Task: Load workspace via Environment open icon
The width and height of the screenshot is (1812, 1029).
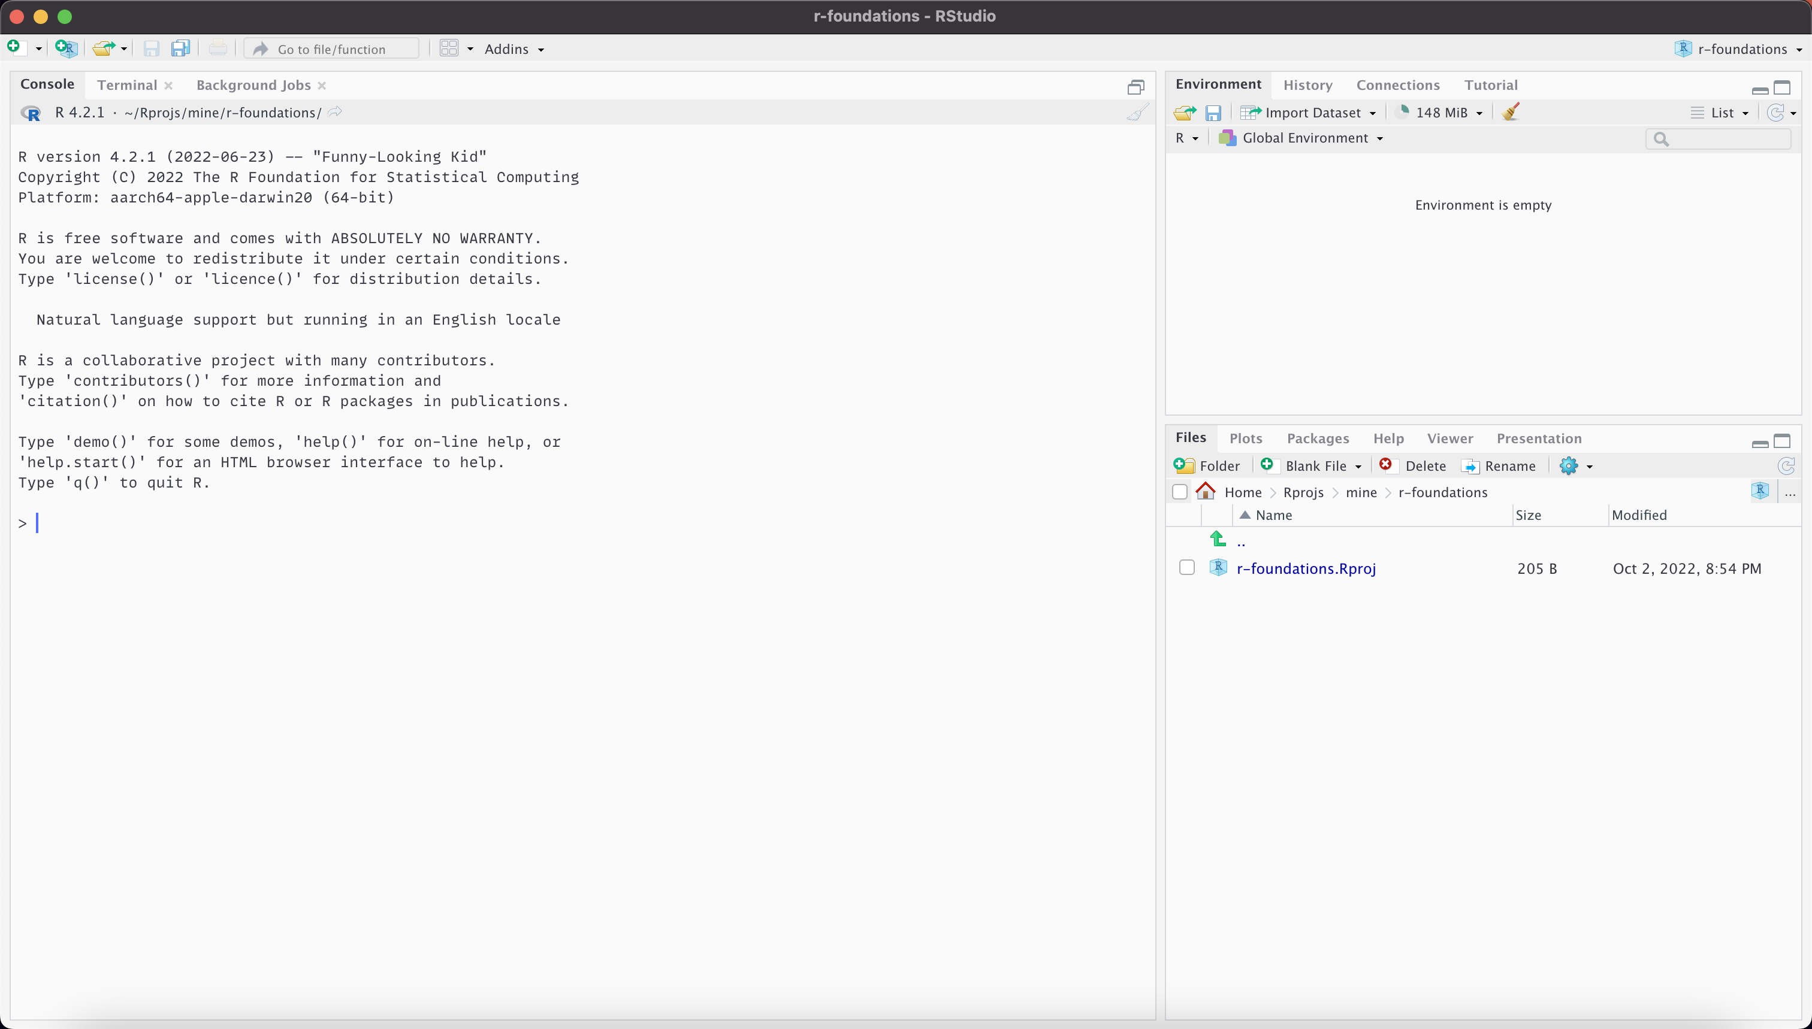Action: point(1184,113)
